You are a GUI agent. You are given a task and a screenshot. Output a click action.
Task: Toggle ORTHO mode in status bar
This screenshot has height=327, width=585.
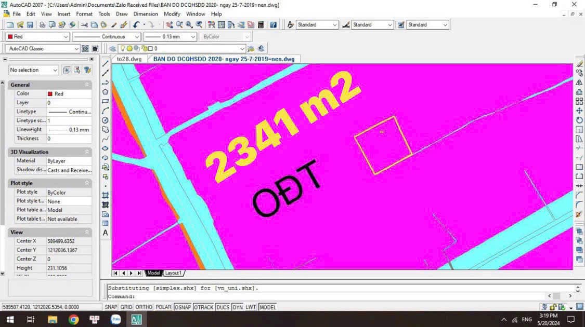(x=144, y=307)
